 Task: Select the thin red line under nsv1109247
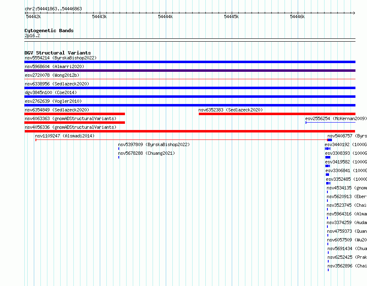pos(181,140)
